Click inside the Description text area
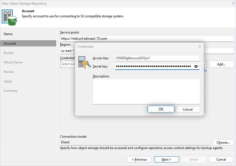 coord(146,92)
